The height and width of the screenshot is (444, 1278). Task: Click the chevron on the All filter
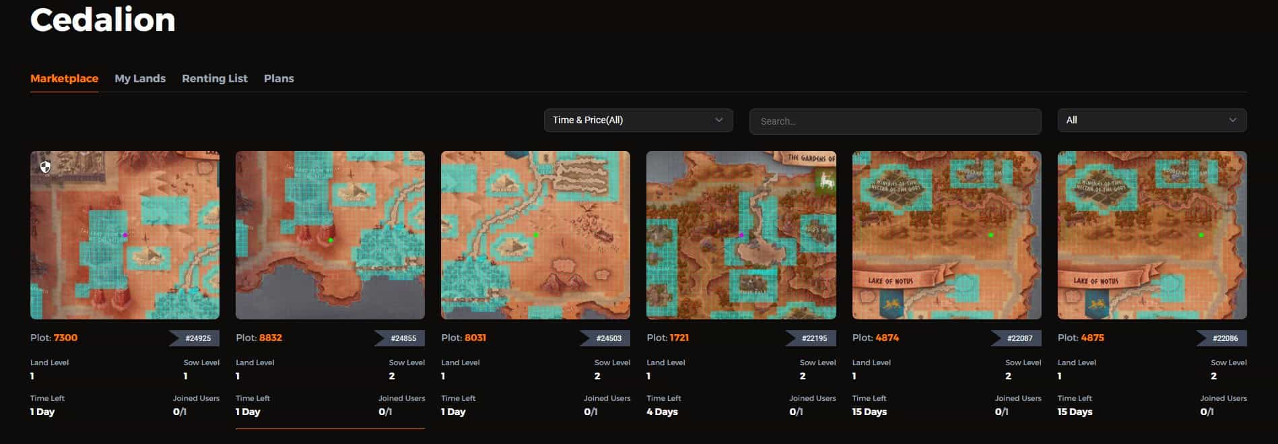[x=1232, y=120]
